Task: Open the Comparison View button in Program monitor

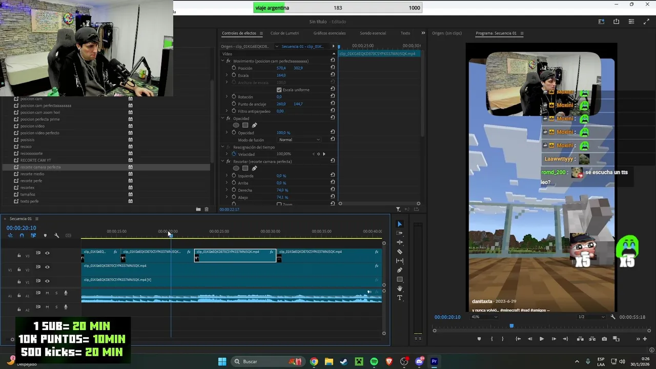Action: click(x=617, y=339)
